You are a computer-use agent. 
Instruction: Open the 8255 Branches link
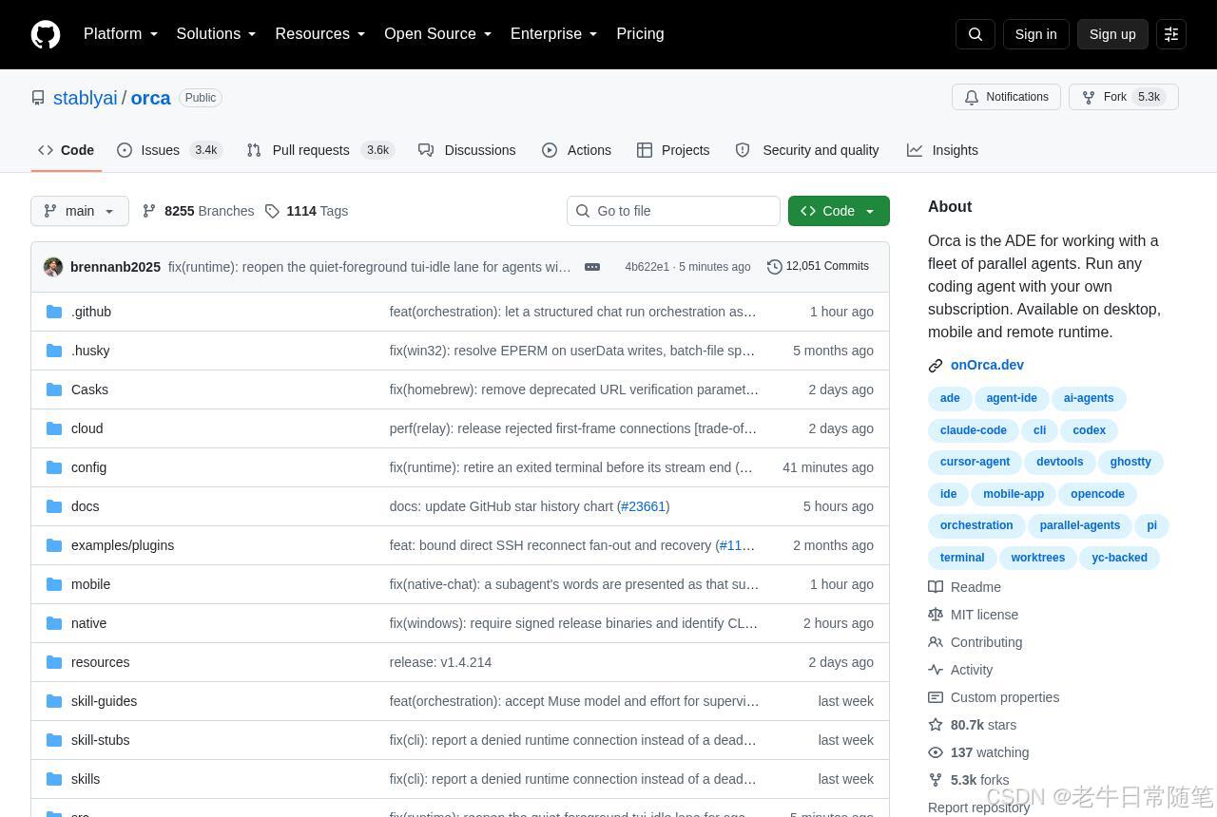(198, 211)
